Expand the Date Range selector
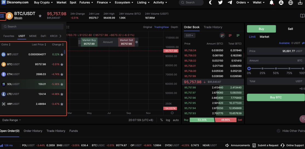305x149 pixels. [x=11, y=120]
